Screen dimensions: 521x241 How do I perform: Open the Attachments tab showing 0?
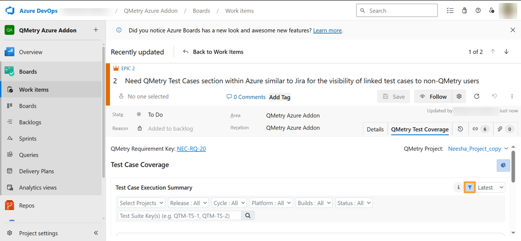tap(506, 129)
